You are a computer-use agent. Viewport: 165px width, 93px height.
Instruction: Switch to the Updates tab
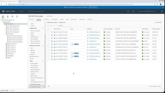pyautogui.click(x=90, y=19)
